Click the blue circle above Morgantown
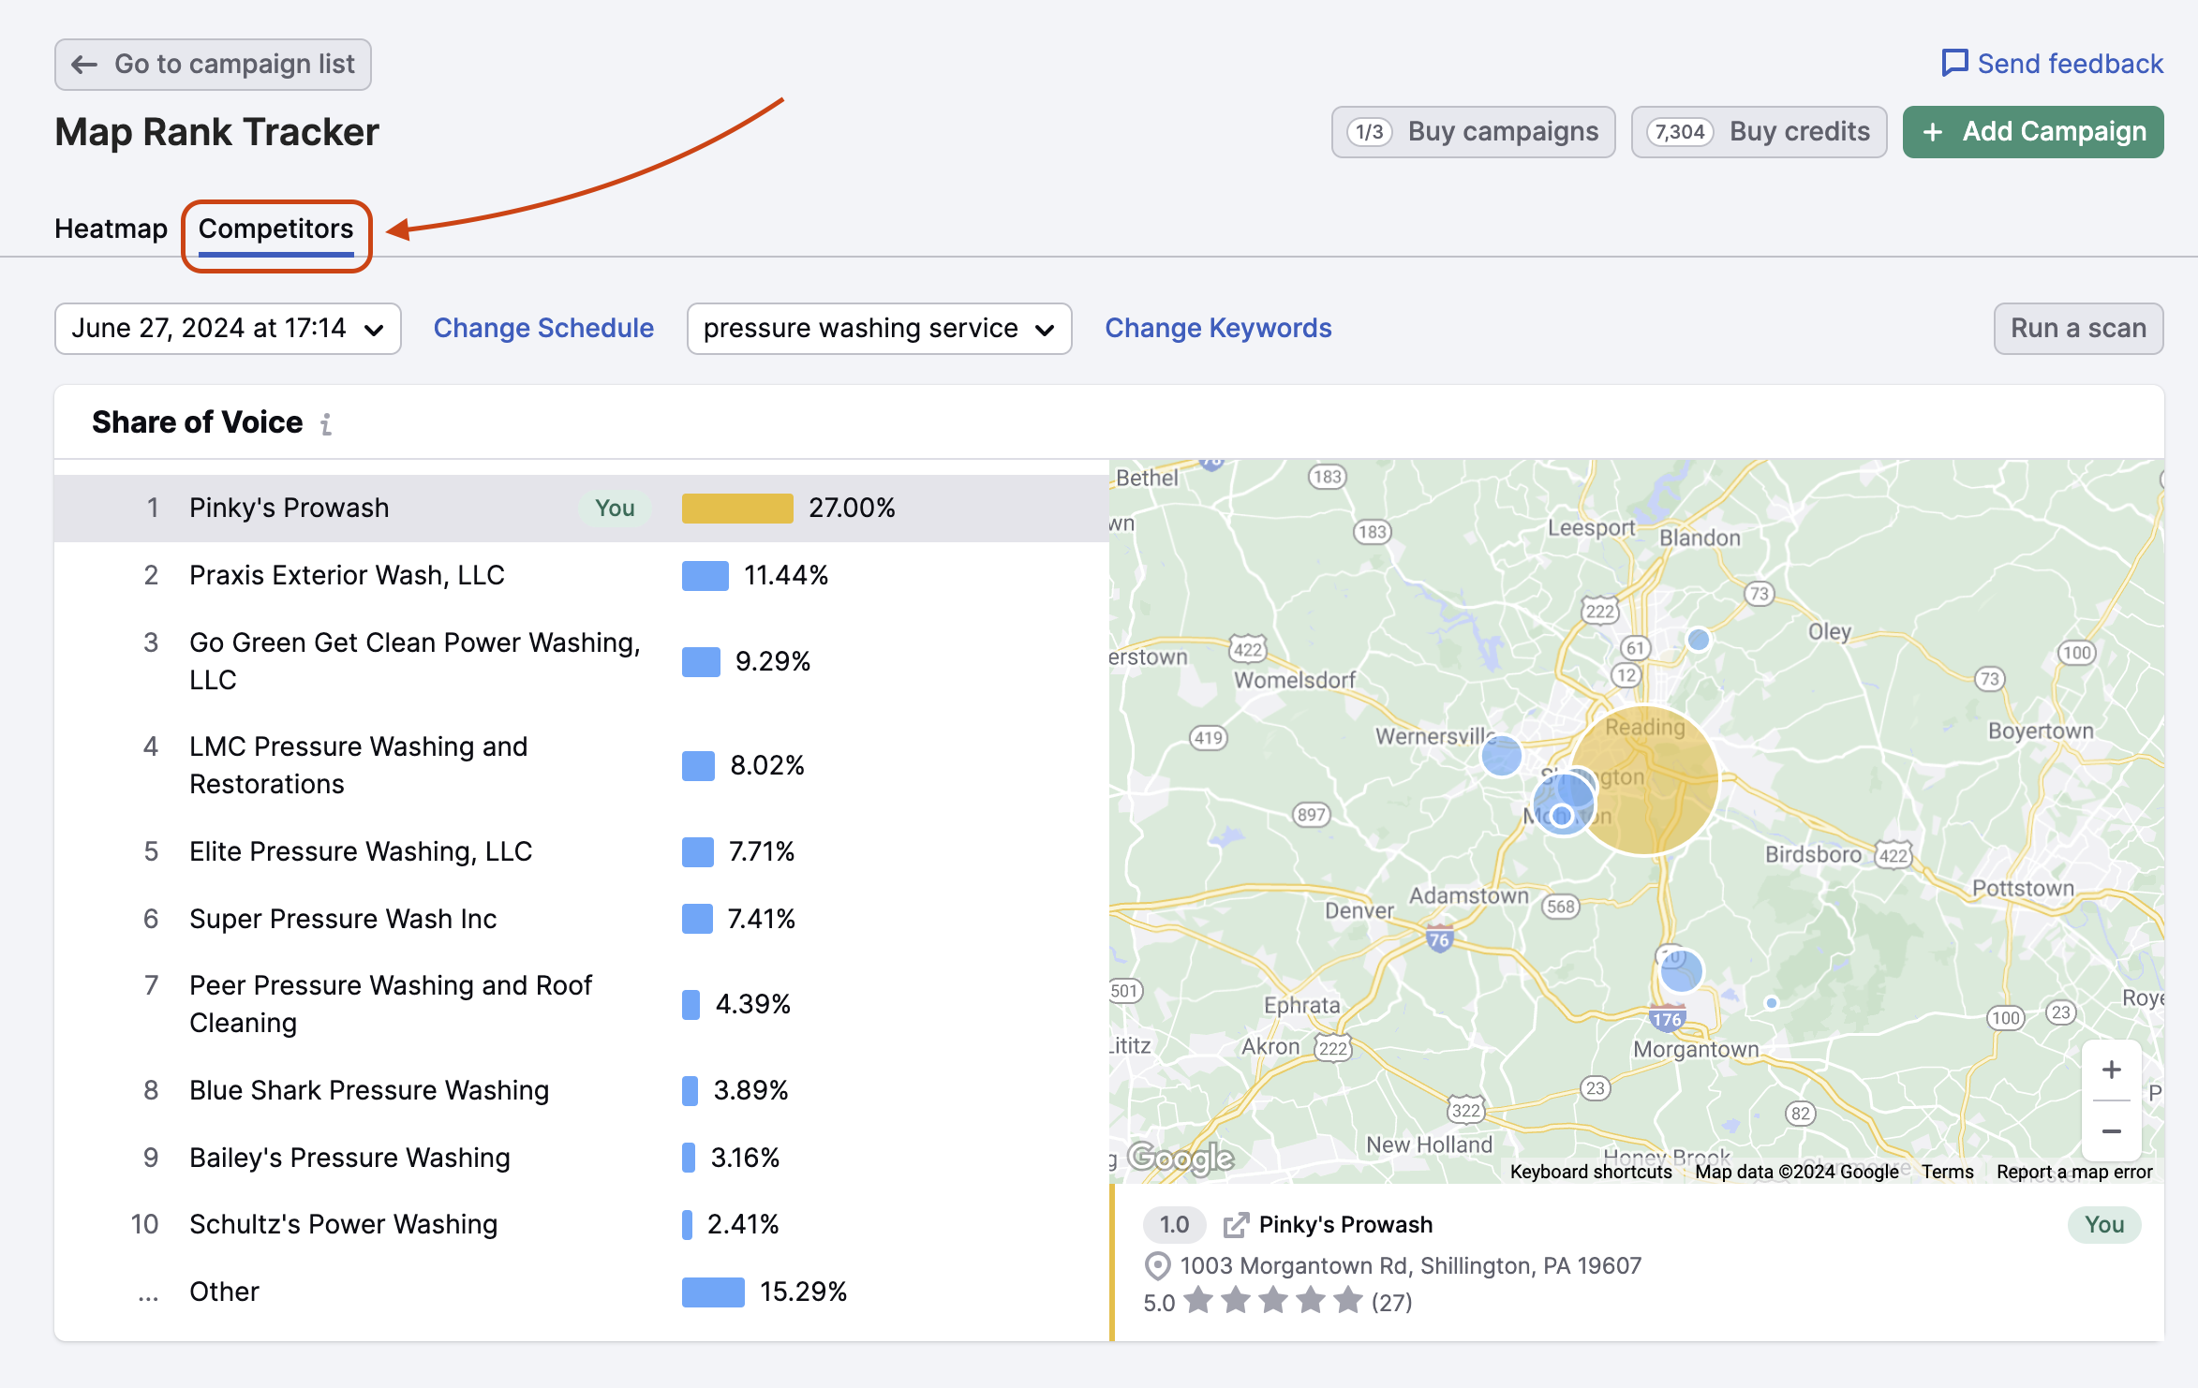 coord(1681,971)
